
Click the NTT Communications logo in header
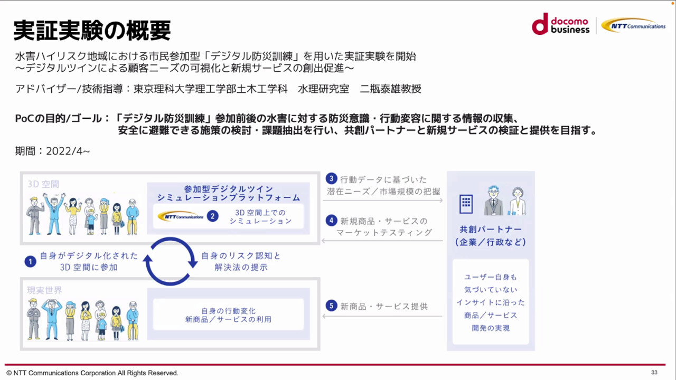pyautogui.click(x=633, y=25)
